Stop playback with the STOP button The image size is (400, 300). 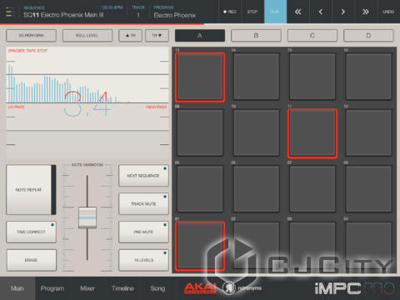point(252,12)
